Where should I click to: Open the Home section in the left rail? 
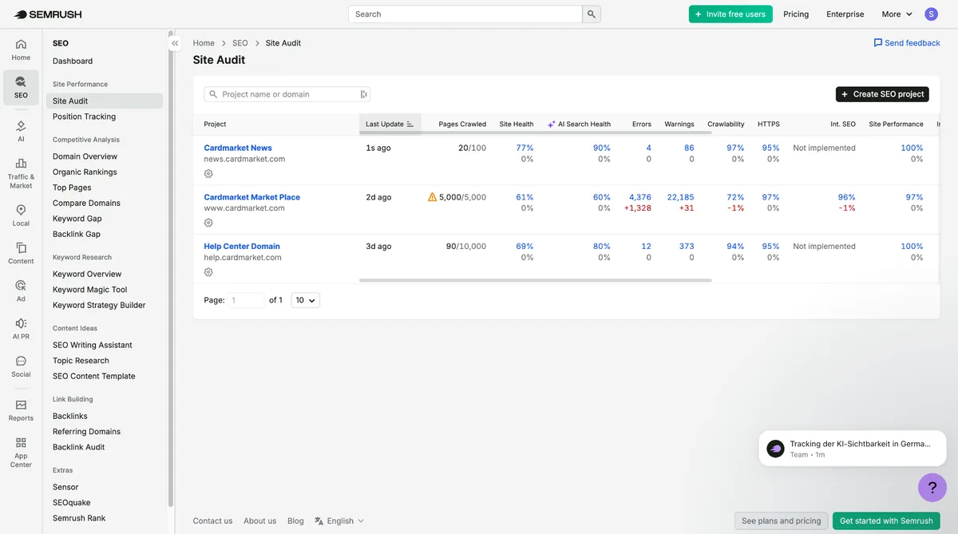[x=21, y=49]
